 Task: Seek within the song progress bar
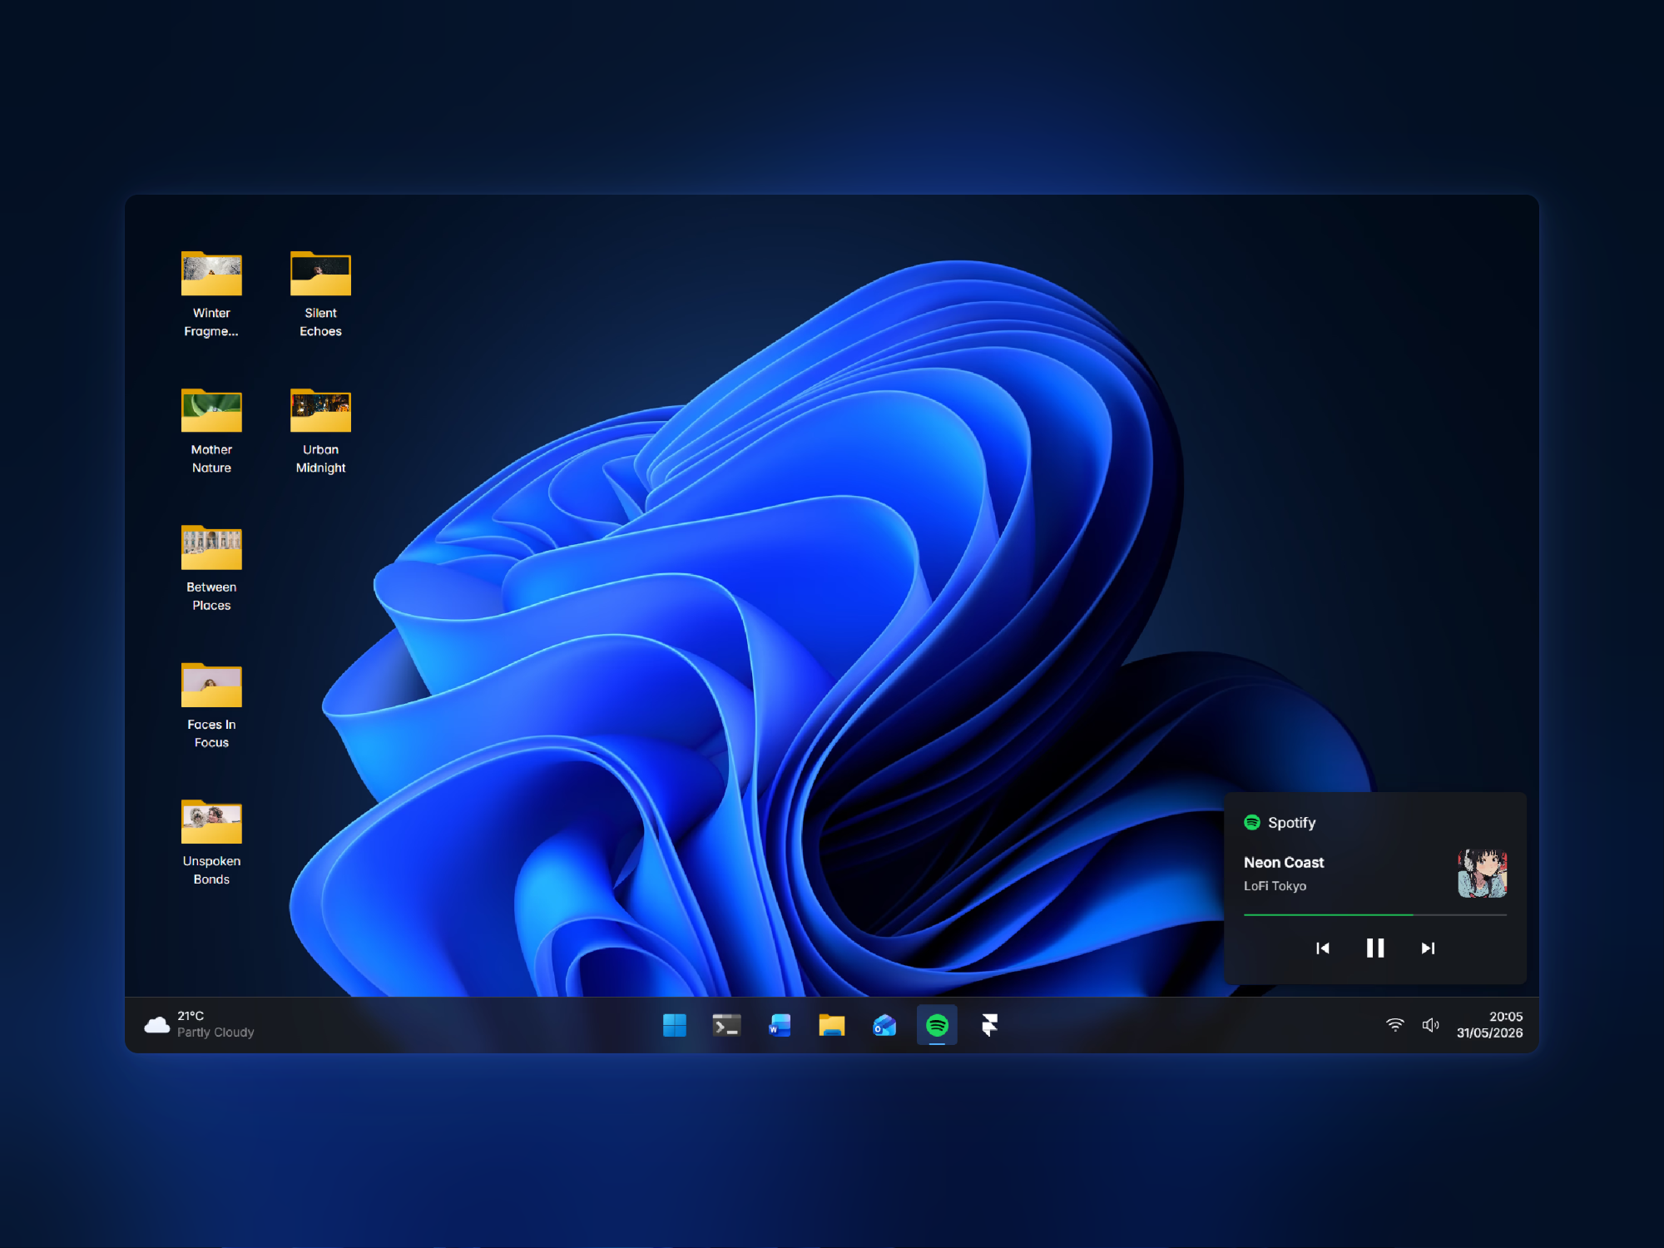[1375, 915]
